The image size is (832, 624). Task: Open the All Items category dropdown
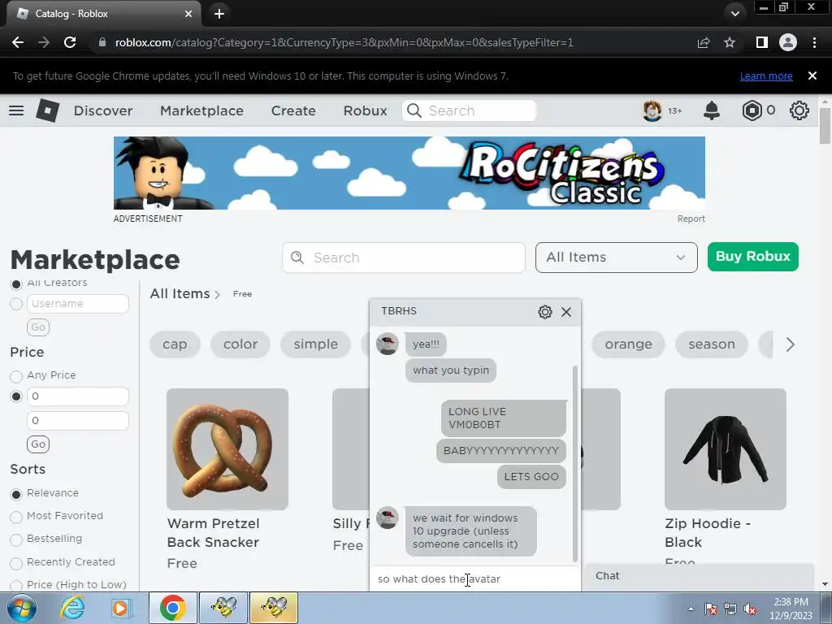click(x=616, y=258)
